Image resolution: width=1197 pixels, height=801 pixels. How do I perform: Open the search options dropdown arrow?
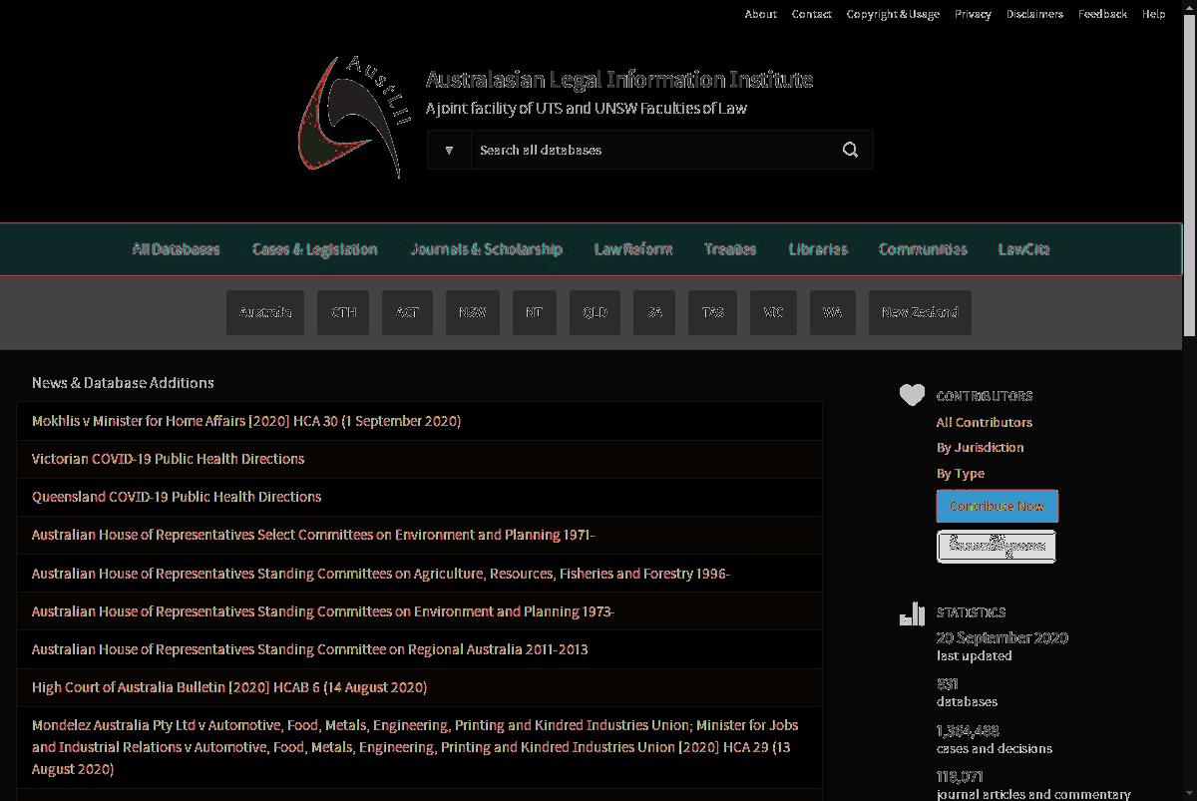[449, 150]
